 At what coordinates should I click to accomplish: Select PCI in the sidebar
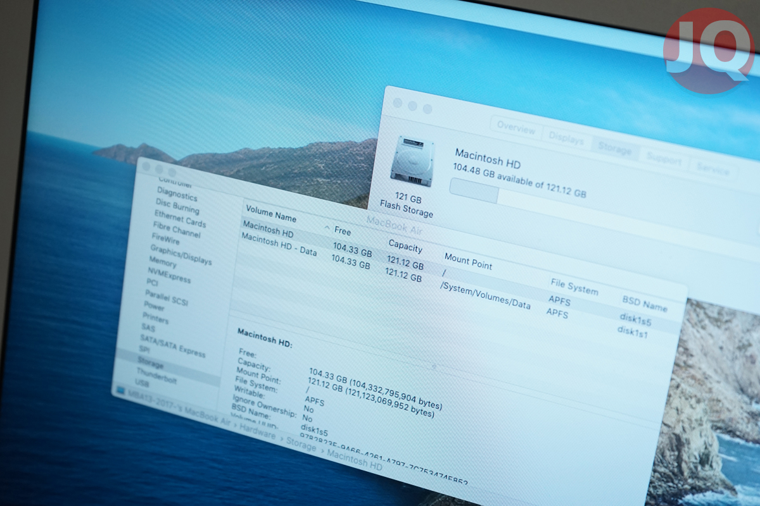click(152, 282)
